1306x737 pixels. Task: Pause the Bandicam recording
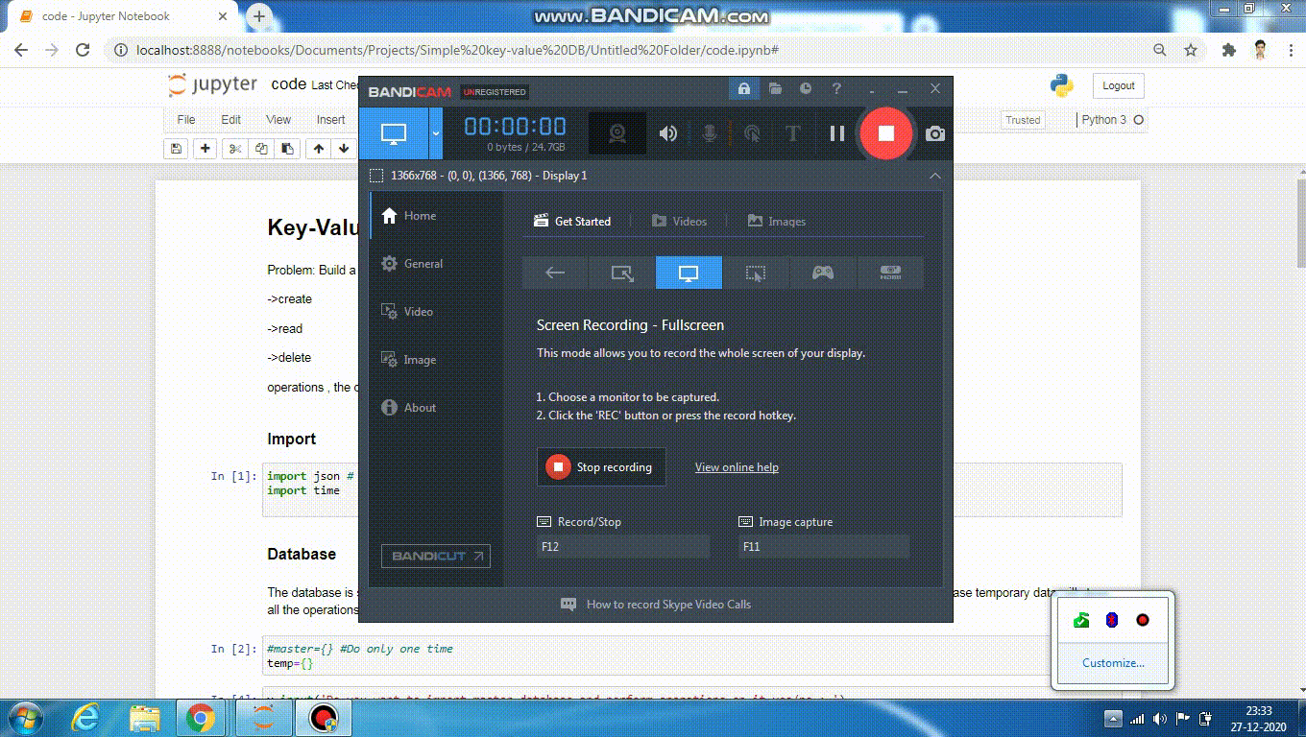coord(837,134)
